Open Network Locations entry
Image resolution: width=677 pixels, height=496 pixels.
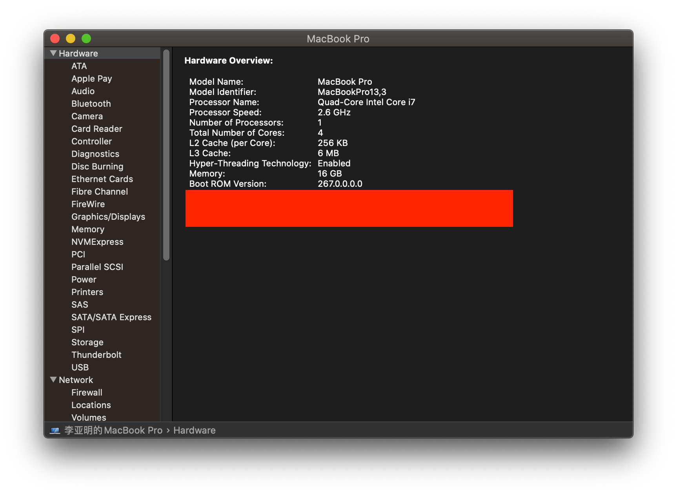click(91, 405)
